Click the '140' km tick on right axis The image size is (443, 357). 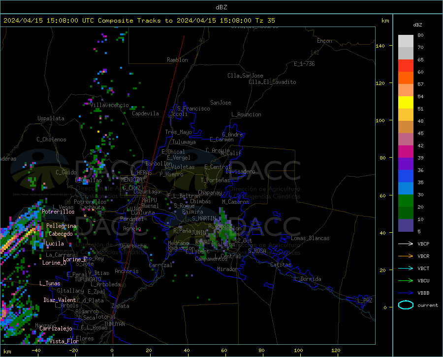click(380, 46)
